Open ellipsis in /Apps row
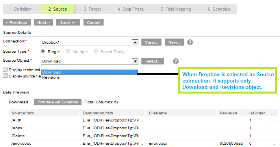This screenshot has width=280, height=147. [273, 128]
